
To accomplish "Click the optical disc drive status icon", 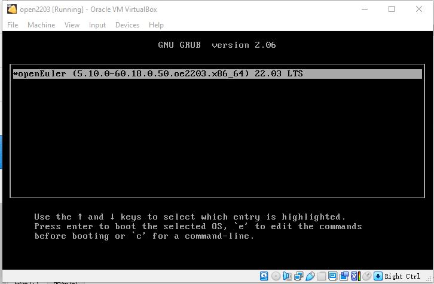I will [x=276, y=276].
